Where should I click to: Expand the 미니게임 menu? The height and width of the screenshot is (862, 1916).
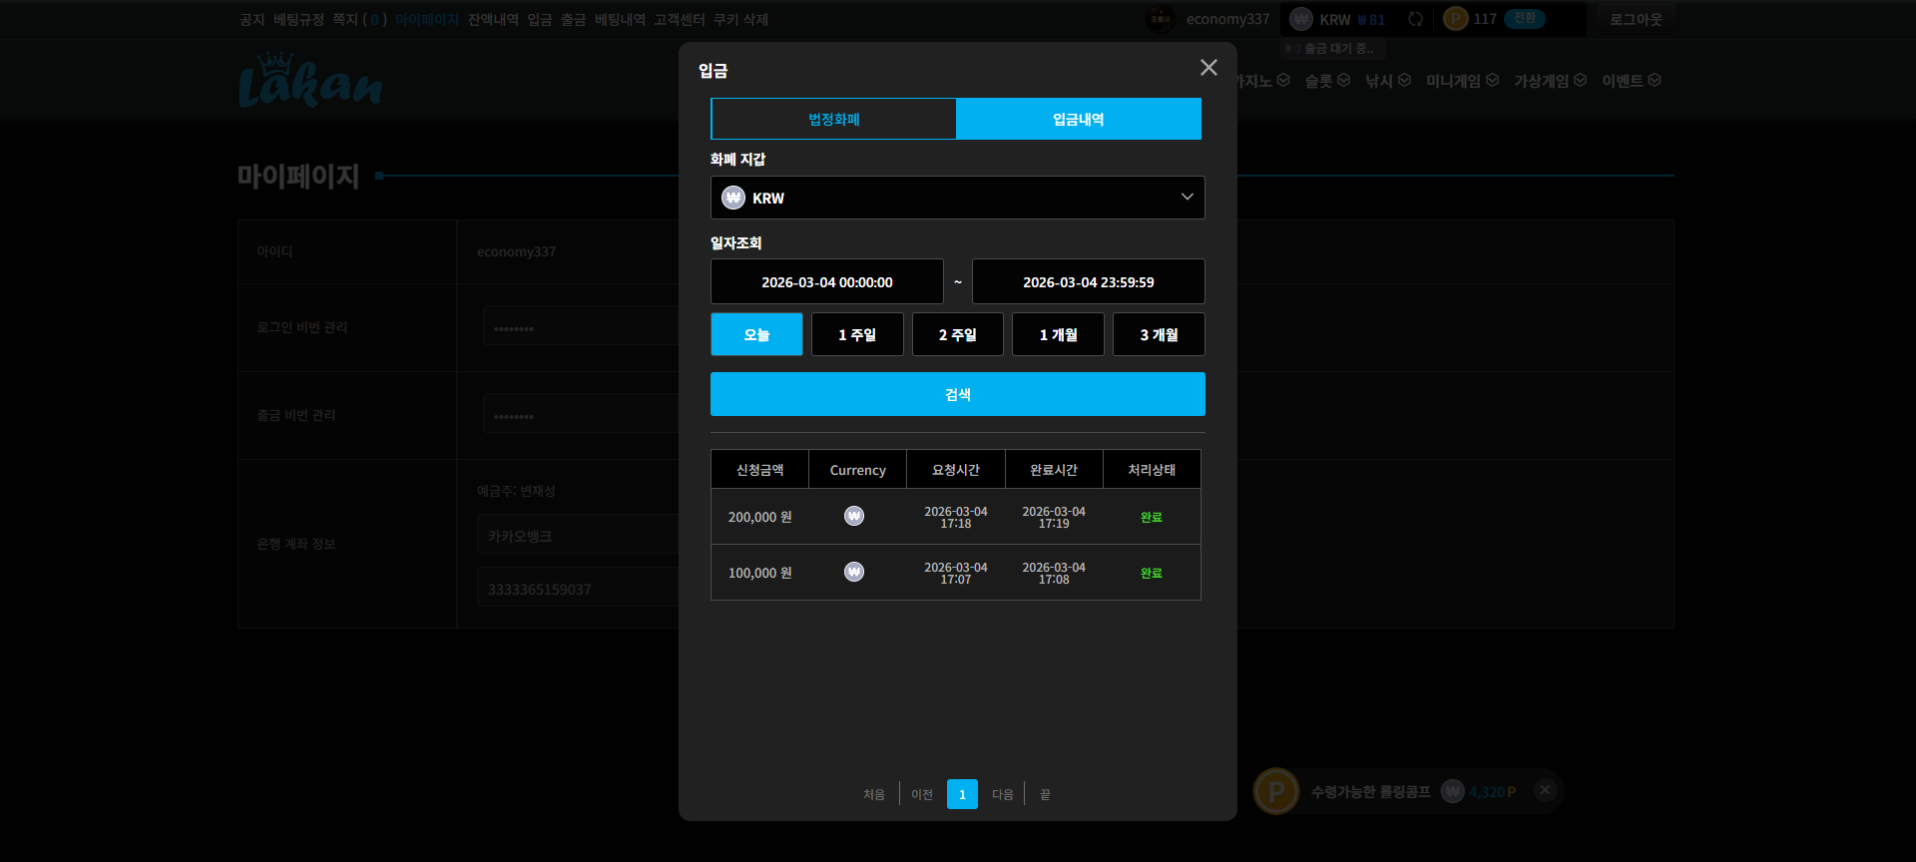(x=1462, y=81)
